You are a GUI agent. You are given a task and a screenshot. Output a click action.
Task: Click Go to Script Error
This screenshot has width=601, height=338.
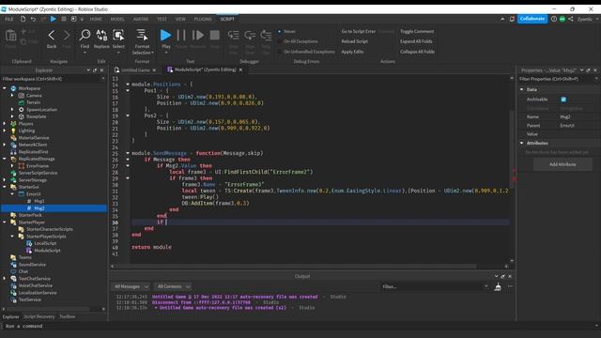(359, 31)
